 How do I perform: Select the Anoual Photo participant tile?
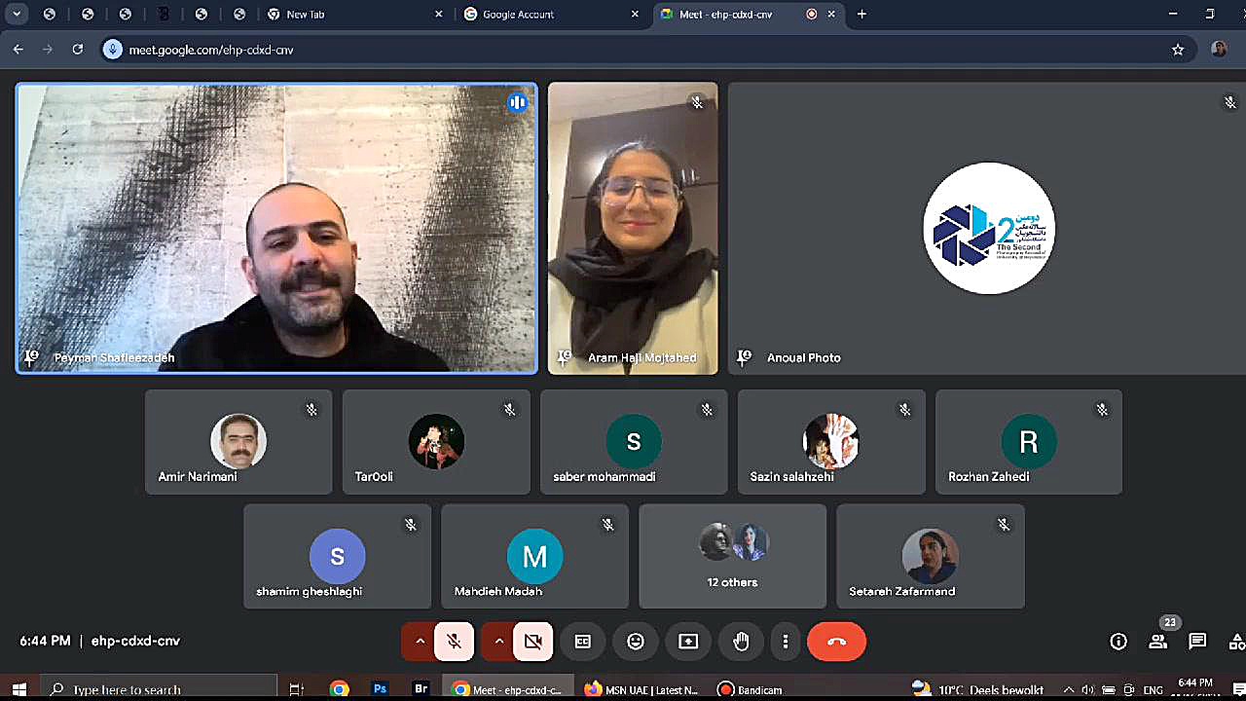click(987, 229)
